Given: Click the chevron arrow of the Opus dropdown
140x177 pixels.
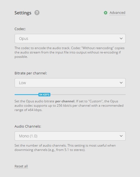Looking at the screenshot, I should tap(121, 39).
